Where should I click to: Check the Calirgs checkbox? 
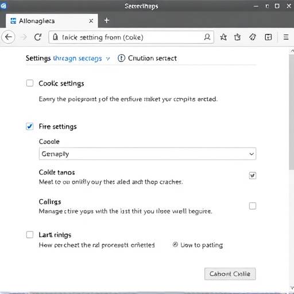point(253,206)
